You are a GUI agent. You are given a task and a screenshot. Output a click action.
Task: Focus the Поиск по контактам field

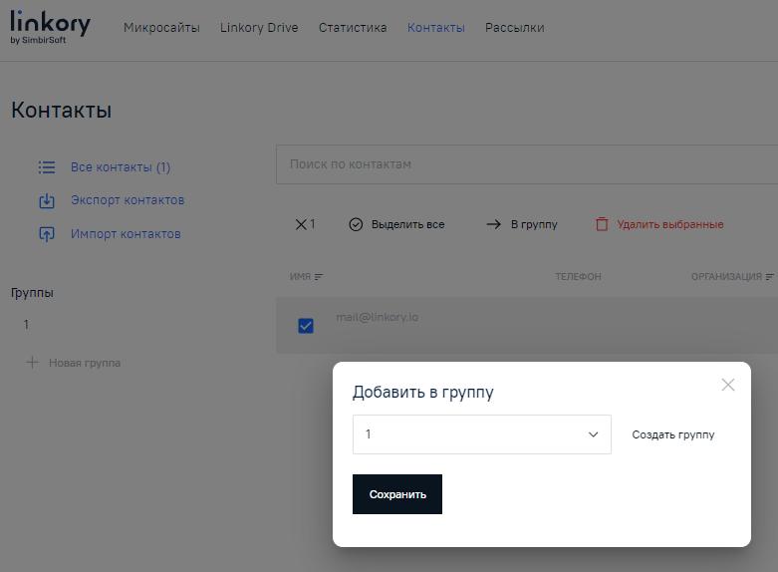click(527, 164)
